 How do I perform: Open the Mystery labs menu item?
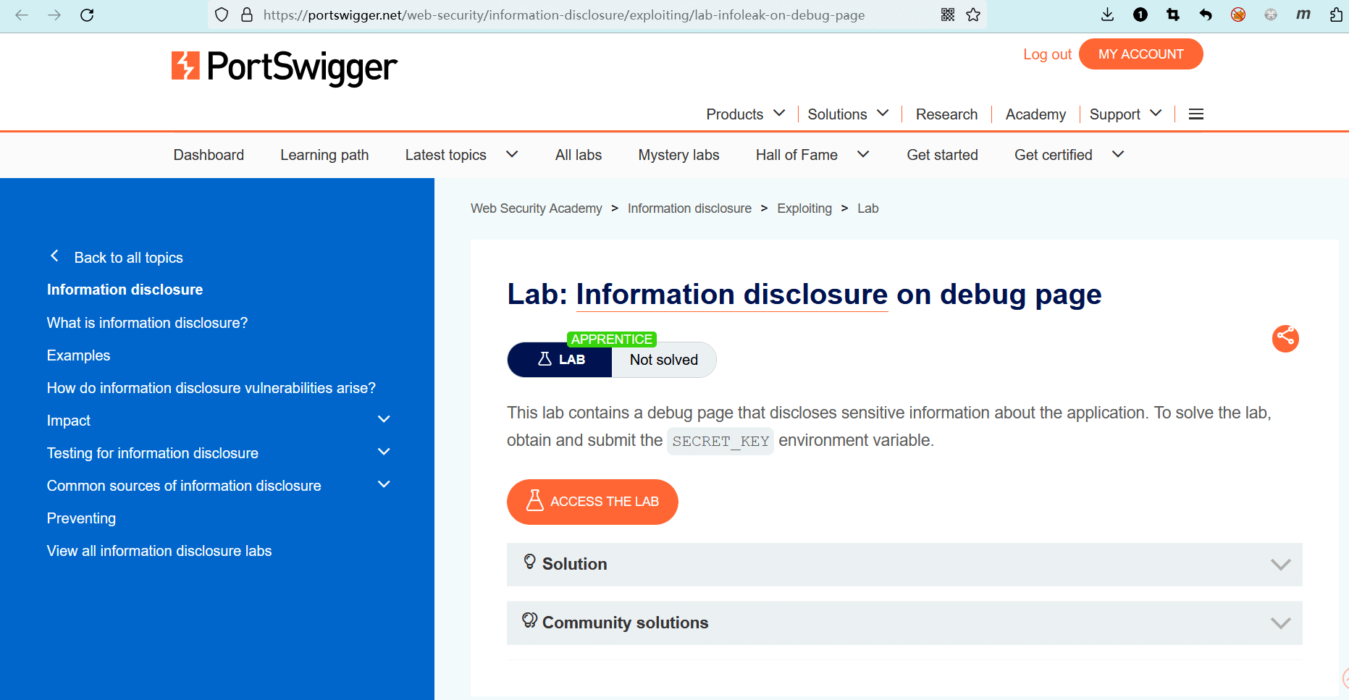[678, 155]
